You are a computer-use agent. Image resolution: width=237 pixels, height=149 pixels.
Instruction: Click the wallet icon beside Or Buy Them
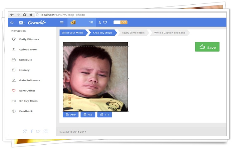click(x=14, y=101)
